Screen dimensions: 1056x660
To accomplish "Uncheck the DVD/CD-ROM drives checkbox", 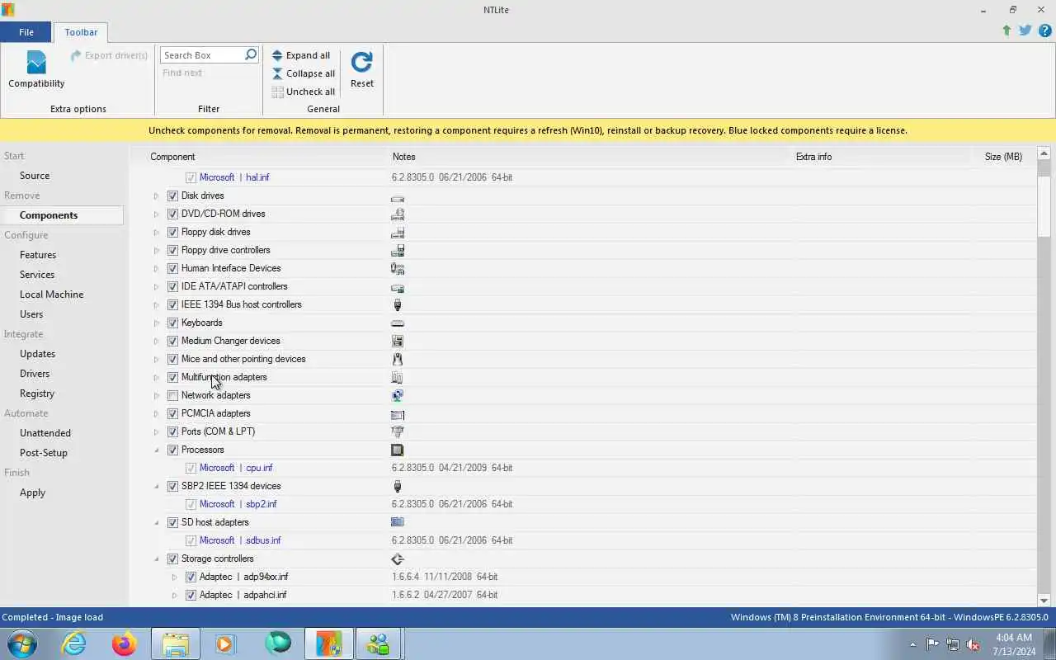I will [172, 214].
